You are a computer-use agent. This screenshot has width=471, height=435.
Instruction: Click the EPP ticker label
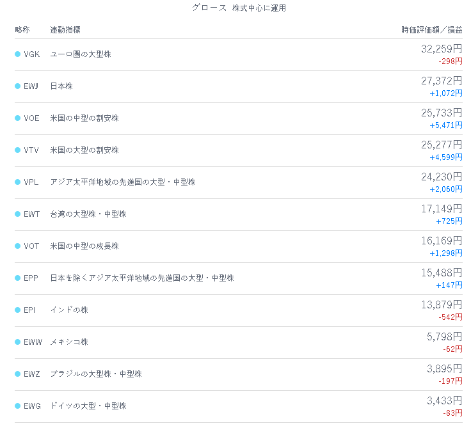pyautogui.click(x=31, y=278)
